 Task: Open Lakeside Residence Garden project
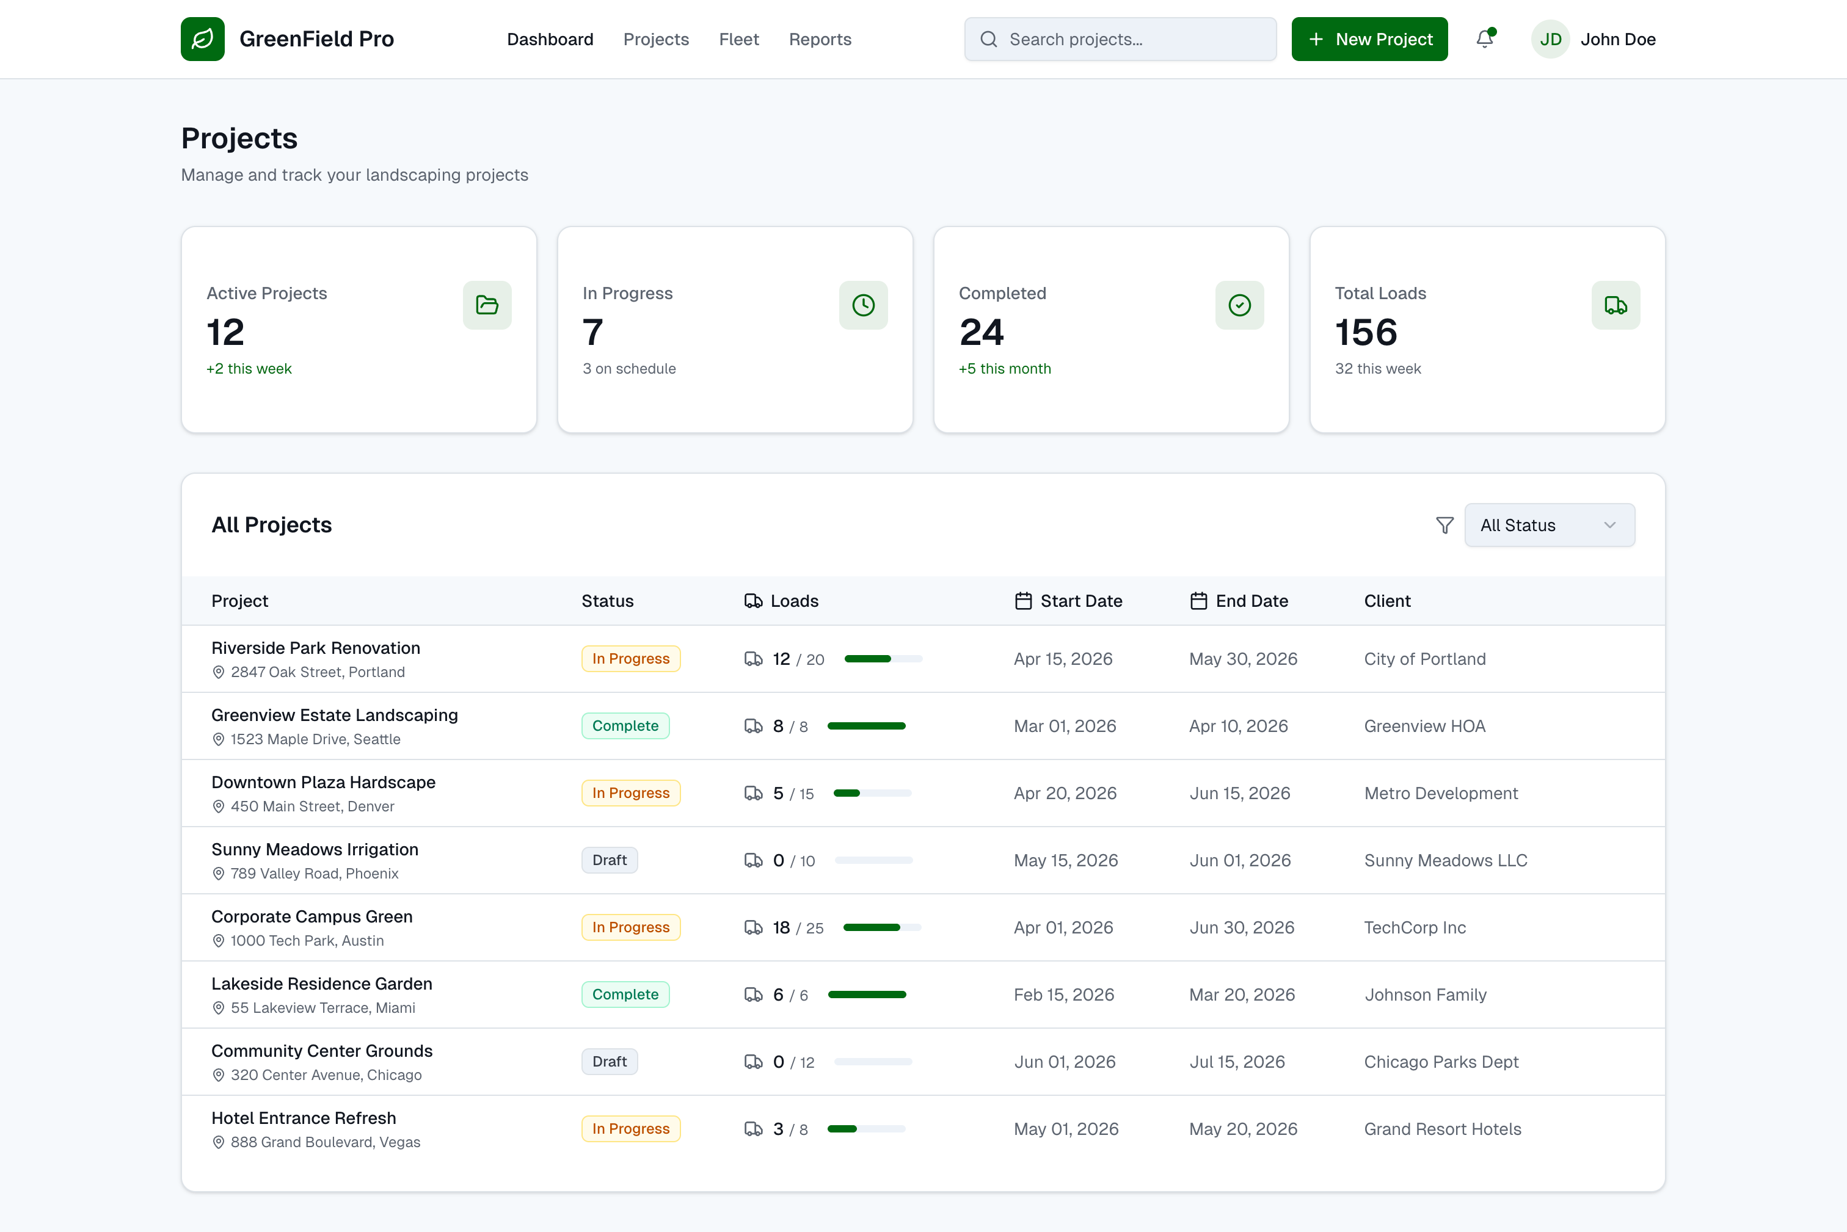(321, 984)
